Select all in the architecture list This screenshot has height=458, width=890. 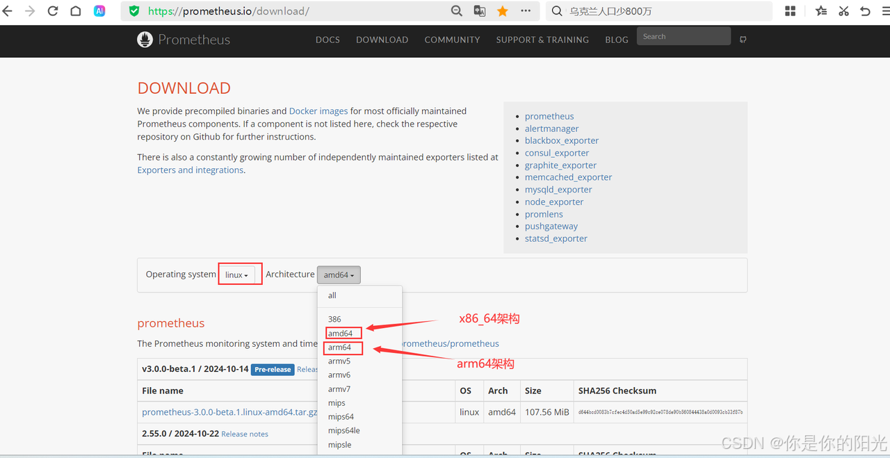click(x=359, y=295)
